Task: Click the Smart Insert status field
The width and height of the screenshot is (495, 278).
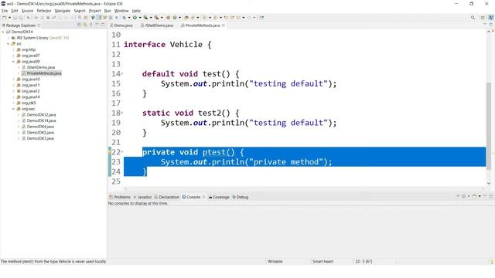Action: coord(323,262)
